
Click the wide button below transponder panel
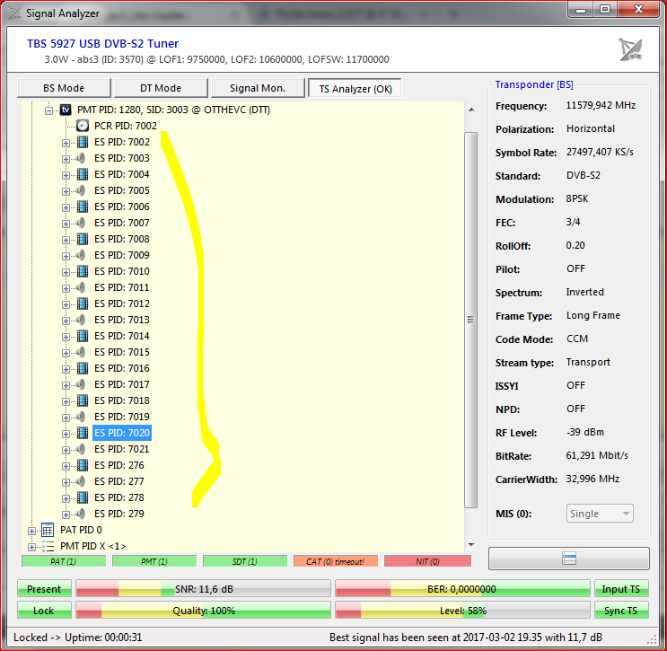[x=568, y=559]
